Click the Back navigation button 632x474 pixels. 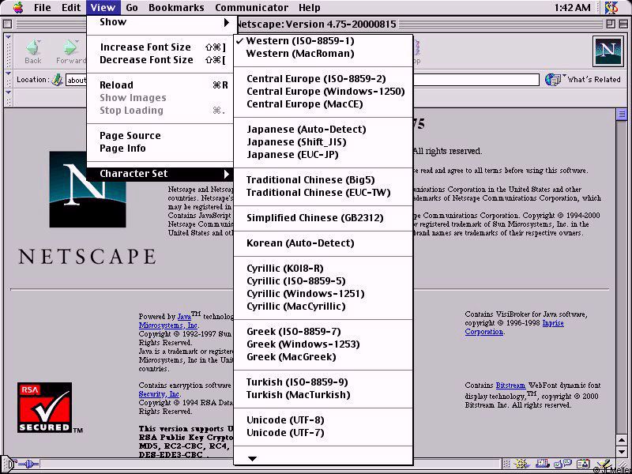[33, 52]
